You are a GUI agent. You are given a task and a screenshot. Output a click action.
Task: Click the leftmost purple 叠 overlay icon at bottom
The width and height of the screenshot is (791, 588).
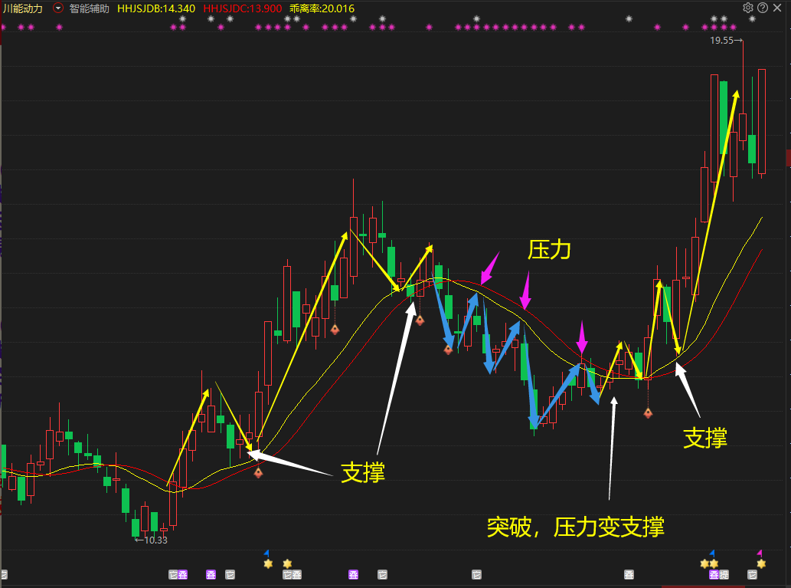point(184,573)
